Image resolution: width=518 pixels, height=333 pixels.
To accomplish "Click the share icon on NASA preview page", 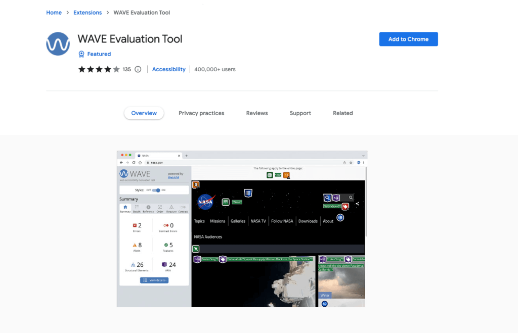I will pyautogui.click(x=358, y=204).
